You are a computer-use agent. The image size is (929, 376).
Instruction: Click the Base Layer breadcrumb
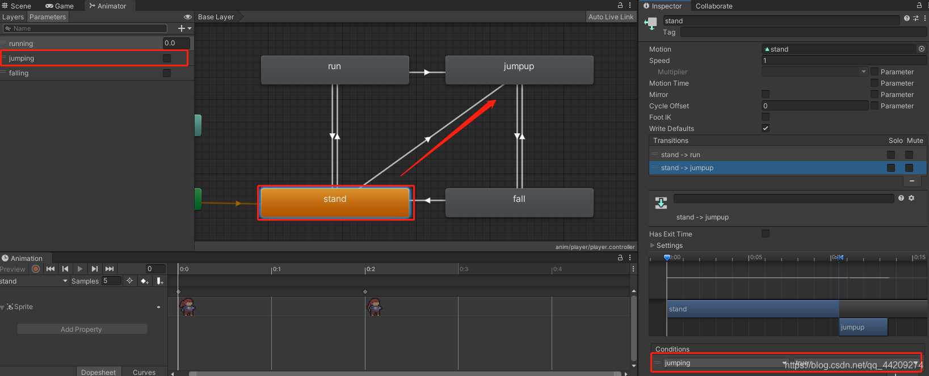tap(216, 17)
